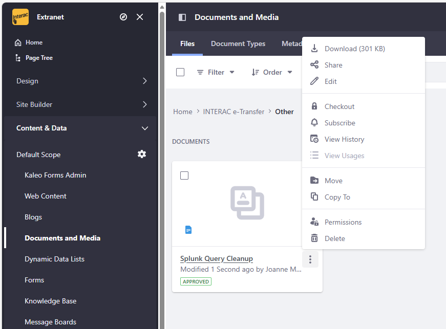Expand the Site Builder section chevron
Viewport: 446px width, 329px height.
tap(145, 104)
